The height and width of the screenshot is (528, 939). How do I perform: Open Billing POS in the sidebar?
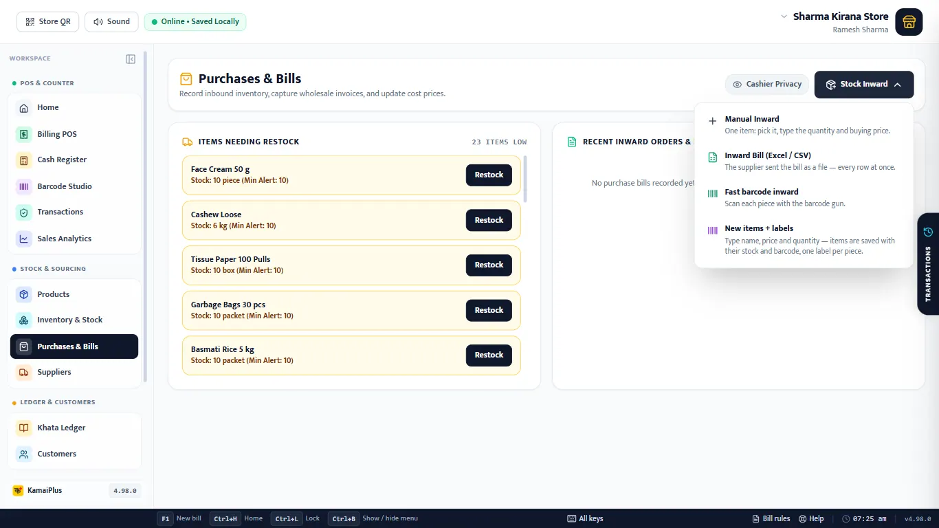[74, 134]
